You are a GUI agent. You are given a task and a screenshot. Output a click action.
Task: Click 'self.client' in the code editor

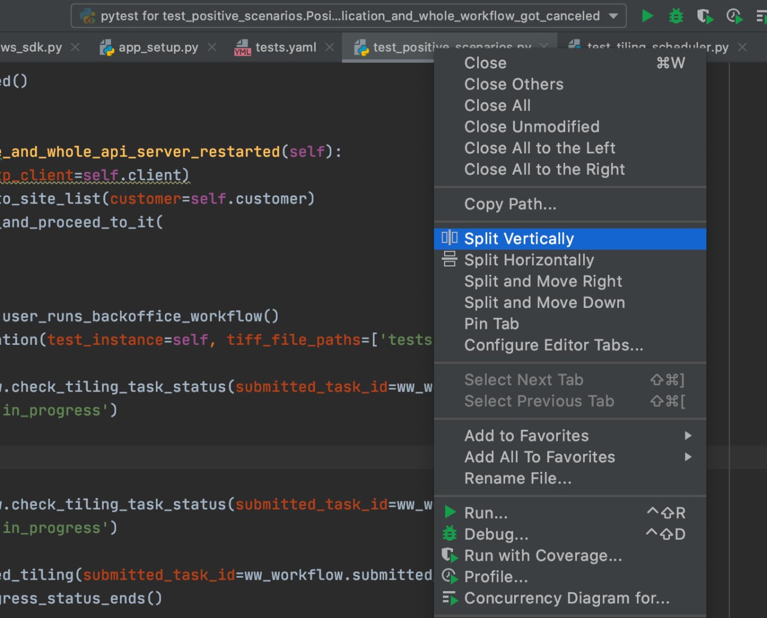(132, 175)
